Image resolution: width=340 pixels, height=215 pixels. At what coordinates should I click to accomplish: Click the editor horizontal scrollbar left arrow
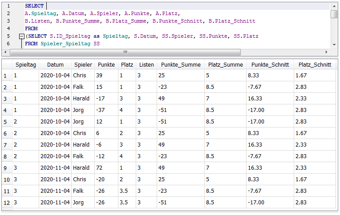tap(5, 52)
